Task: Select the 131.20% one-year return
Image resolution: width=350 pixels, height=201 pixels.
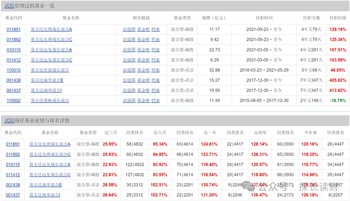Action: pyautogui.click(x=209, y=195)
